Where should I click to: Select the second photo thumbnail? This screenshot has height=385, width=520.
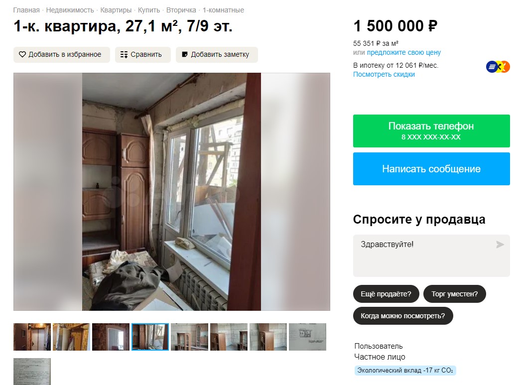coord(71,337)
